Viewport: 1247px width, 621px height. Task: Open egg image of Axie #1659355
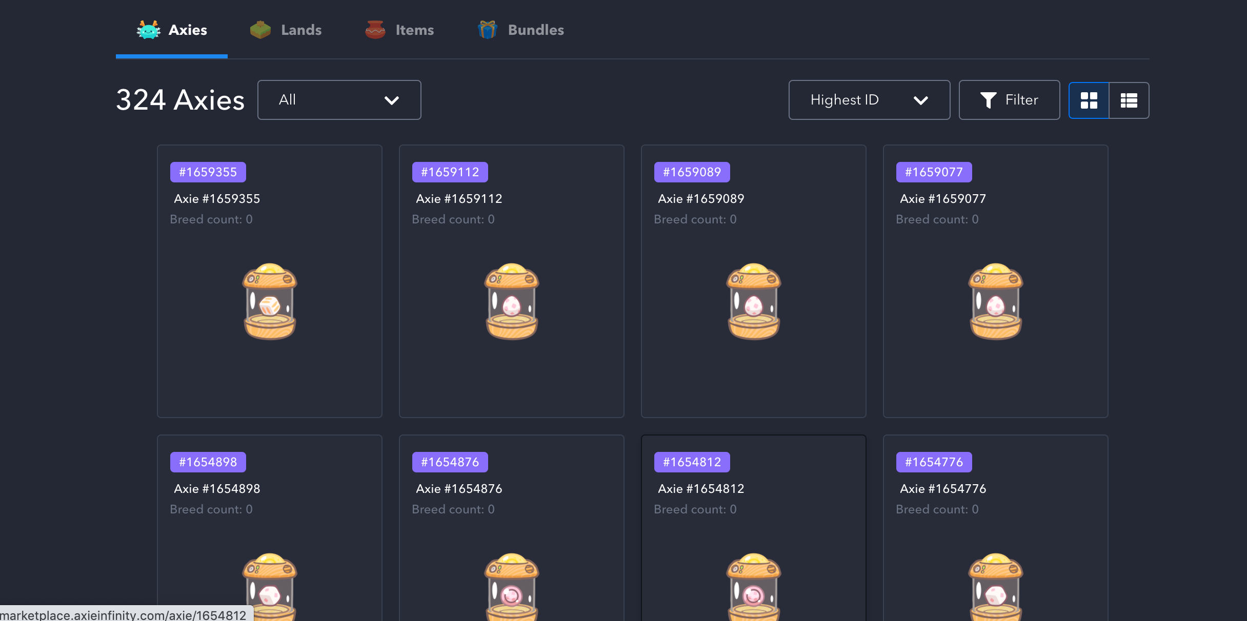click(x=270, y=301)
